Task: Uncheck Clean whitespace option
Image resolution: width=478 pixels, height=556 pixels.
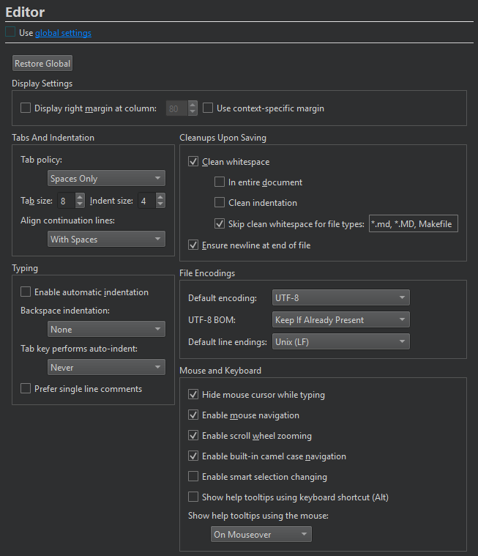Action: [193, 162]
